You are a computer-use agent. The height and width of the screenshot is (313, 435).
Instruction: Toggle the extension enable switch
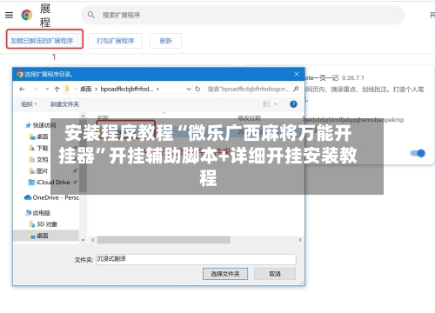point(418,153)
